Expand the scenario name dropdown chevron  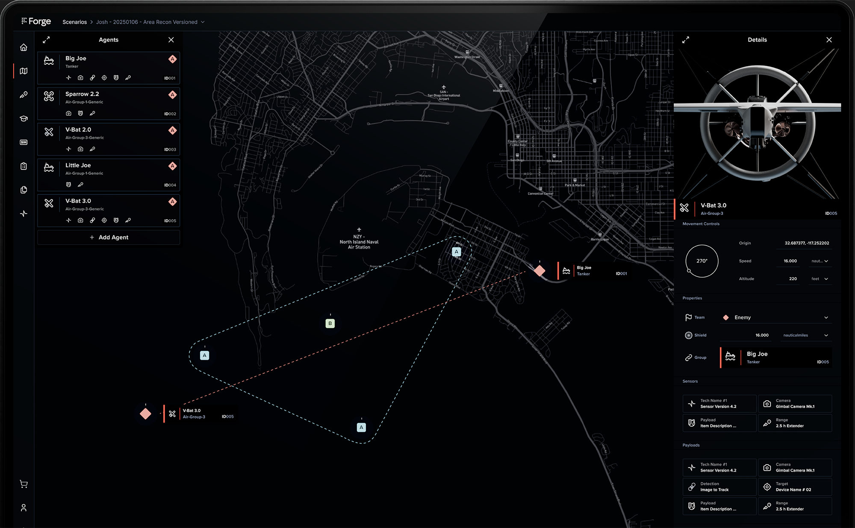203,22
